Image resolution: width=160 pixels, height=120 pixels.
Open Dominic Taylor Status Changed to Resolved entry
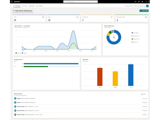(81, 110)
